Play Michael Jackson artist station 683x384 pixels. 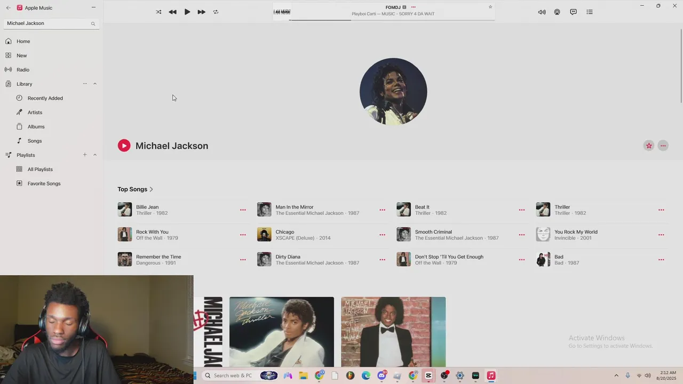coord(124,146)
